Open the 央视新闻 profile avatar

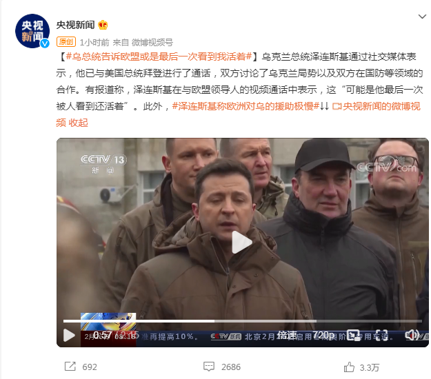pos(32,31)
